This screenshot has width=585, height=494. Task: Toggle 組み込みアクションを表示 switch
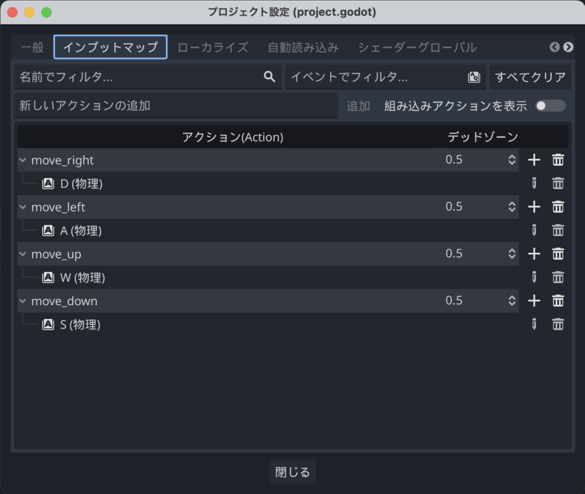pyautogui.click(x=550, y=106)
